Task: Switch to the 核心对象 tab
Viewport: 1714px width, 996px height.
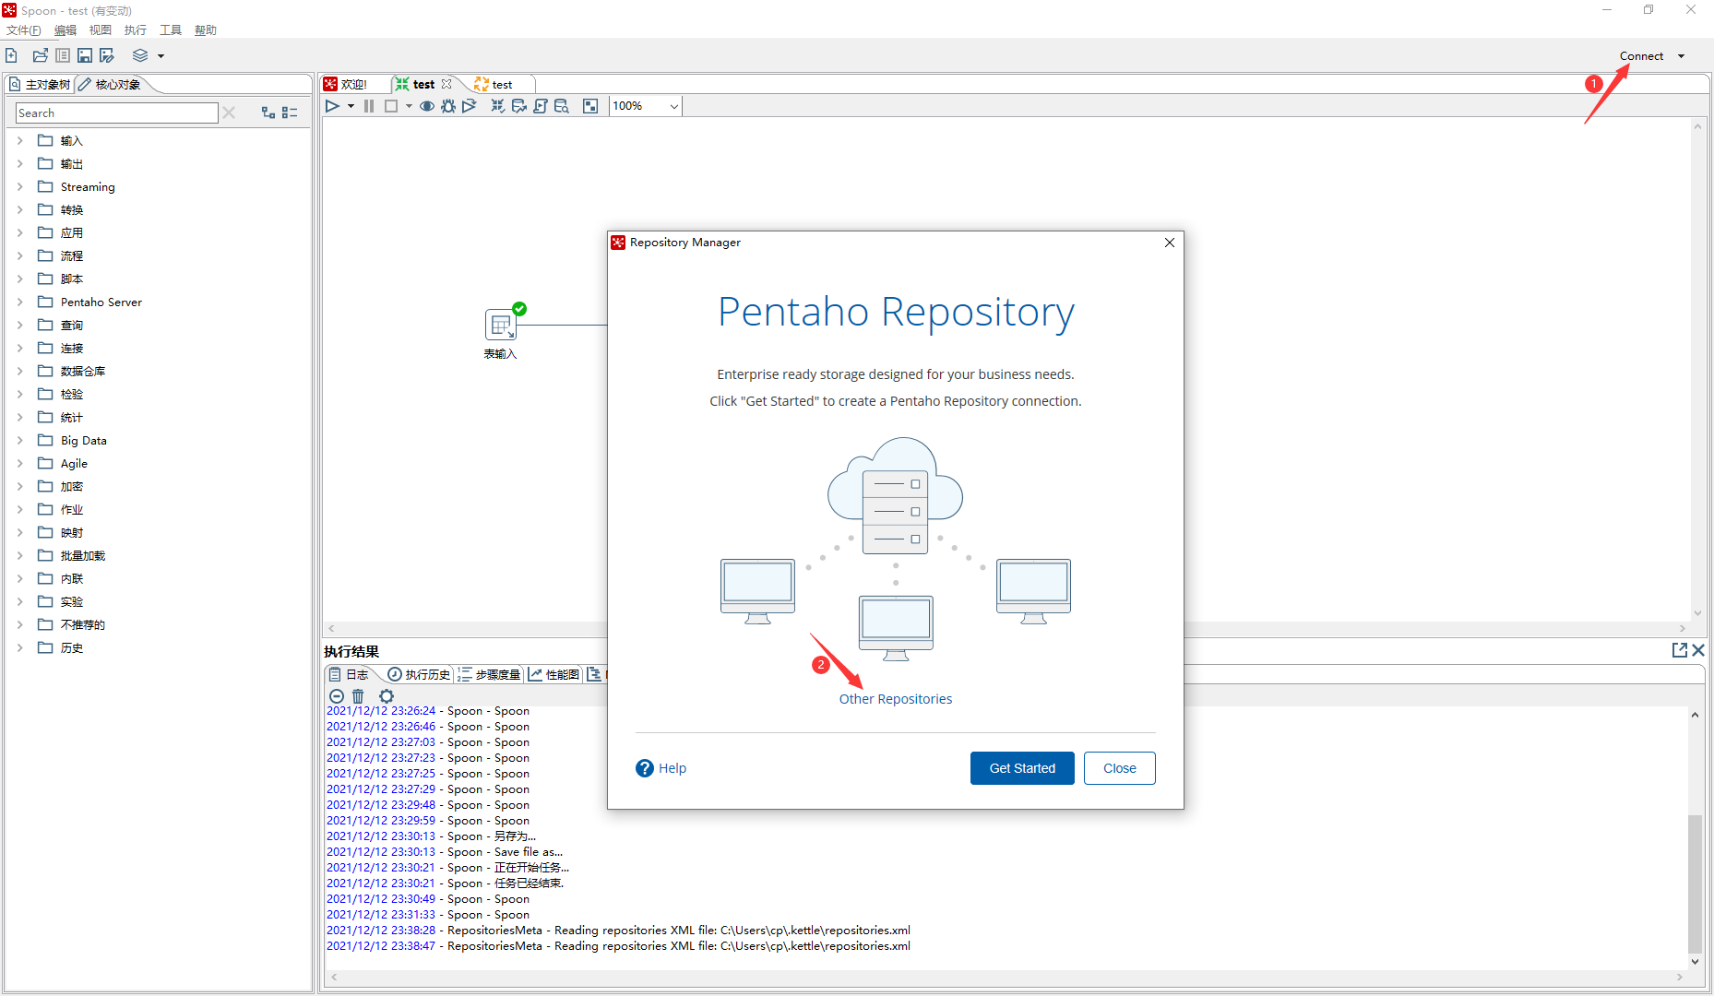Action: click(110, 84)
